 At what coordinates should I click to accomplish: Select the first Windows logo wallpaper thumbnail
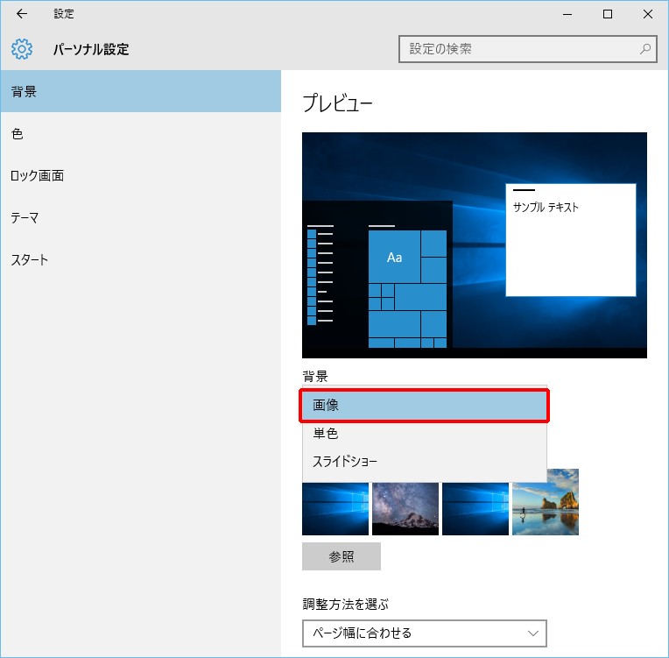click(334, 508)
